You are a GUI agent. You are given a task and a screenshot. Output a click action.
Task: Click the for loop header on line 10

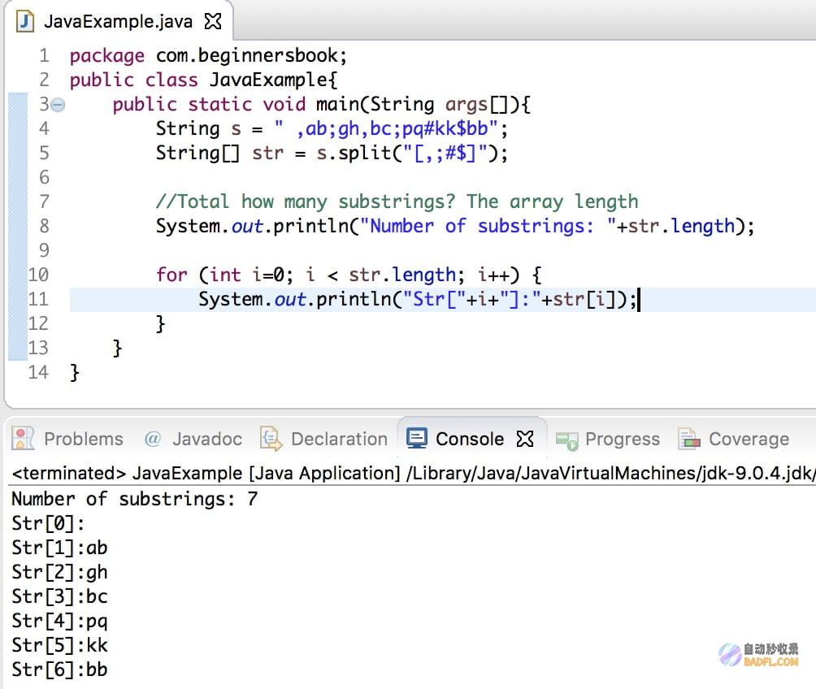pos(349,275)
